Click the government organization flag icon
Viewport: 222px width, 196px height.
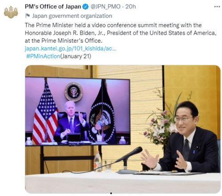point(28,16)
